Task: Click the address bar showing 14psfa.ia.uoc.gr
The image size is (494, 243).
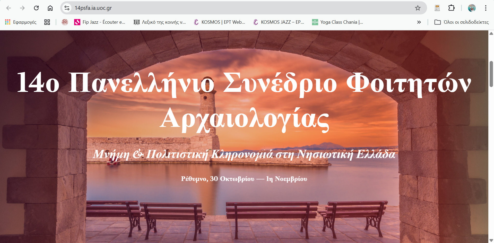Action: (232, 8)
